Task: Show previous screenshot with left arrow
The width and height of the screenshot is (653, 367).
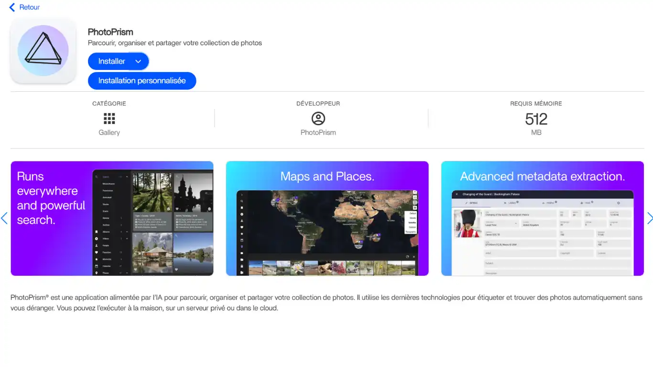Action: tap(4, 218)
